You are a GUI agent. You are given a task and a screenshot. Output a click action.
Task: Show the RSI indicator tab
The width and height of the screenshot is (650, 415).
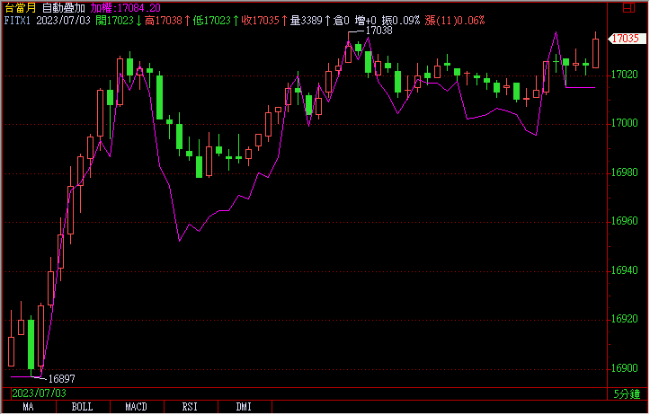click(191, 407)
